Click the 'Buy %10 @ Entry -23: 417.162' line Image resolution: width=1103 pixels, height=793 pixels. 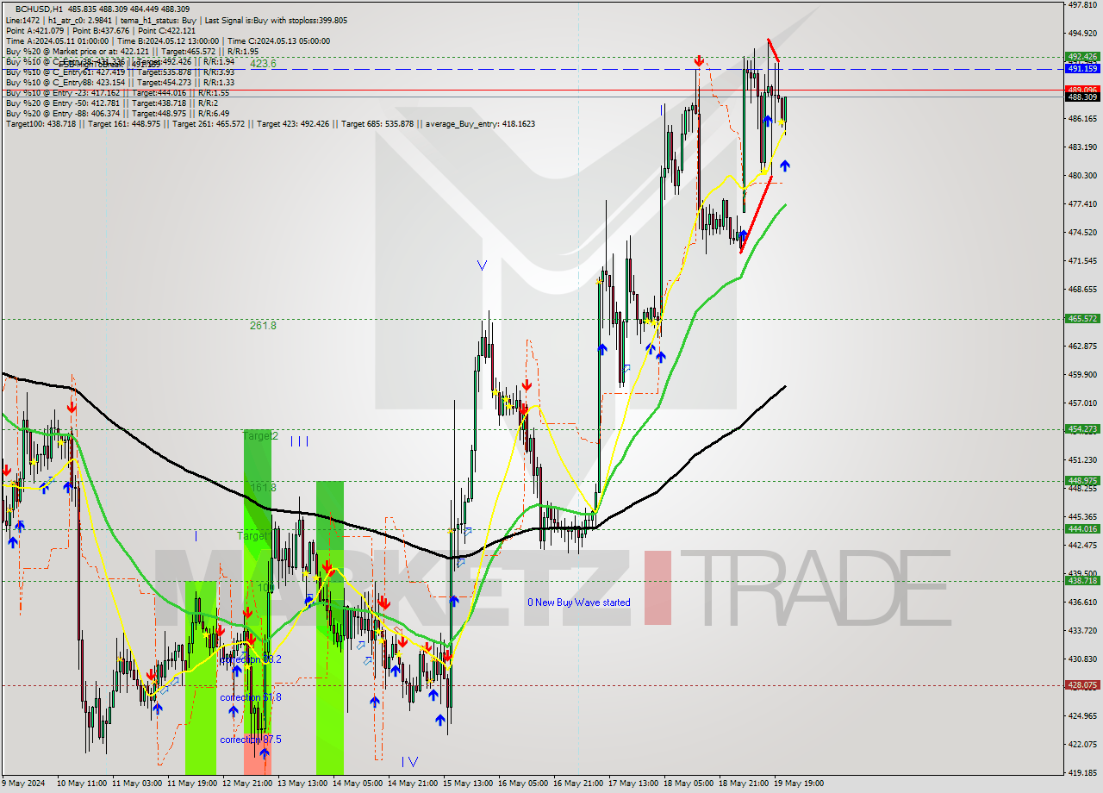coord(117,92)
